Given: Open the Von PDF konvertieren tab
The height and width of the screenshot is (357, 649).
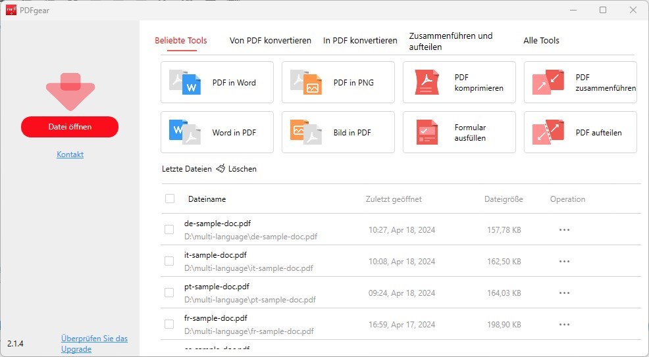Looking at the screenshot, I should tap(271, 41).
